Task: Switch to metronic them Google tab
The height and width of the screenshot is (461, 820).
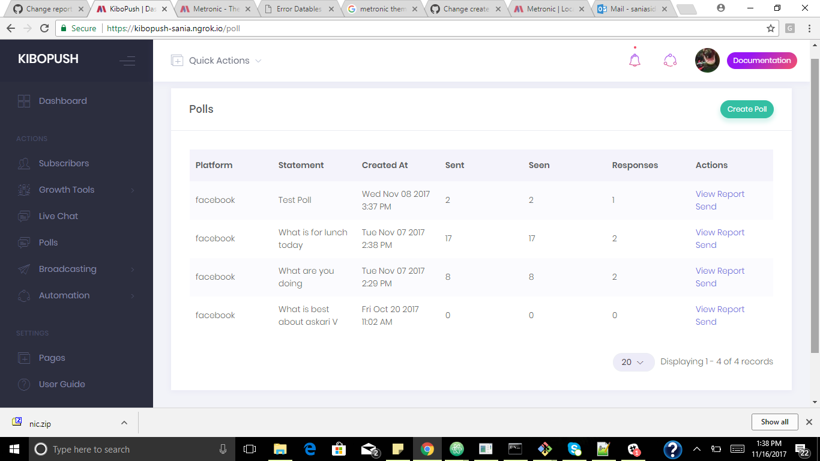Action: click(383, 9)
